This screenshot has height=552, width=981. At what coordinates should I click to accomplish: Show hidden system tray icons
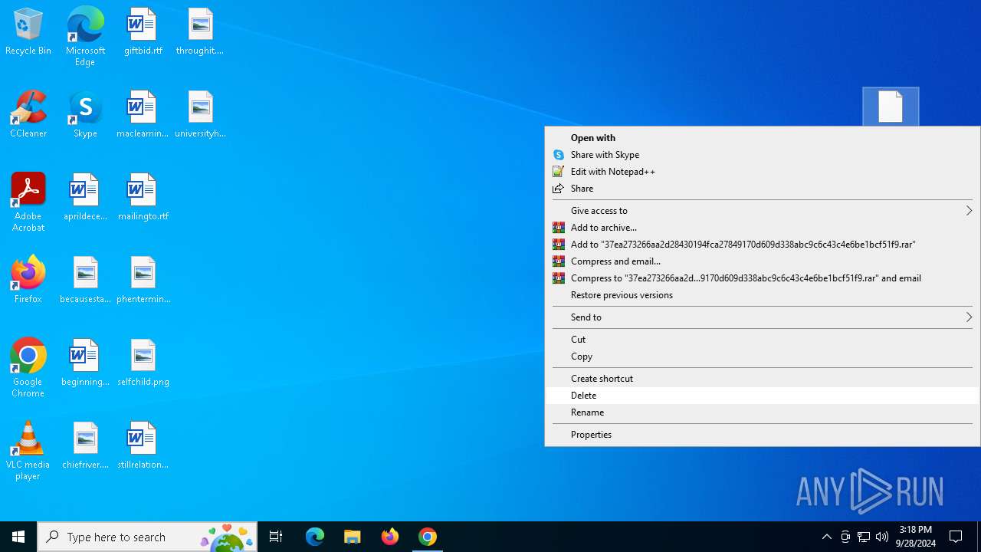(827, 537)
